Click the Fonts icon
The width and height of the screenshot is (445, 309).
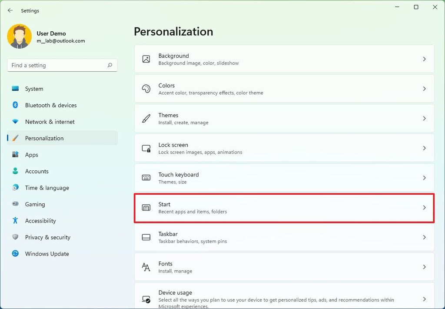click(x=146, y=267)
